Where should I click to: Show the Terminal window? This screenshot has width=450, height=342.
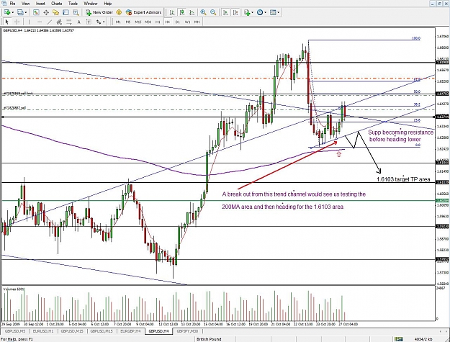coord(66,12)
